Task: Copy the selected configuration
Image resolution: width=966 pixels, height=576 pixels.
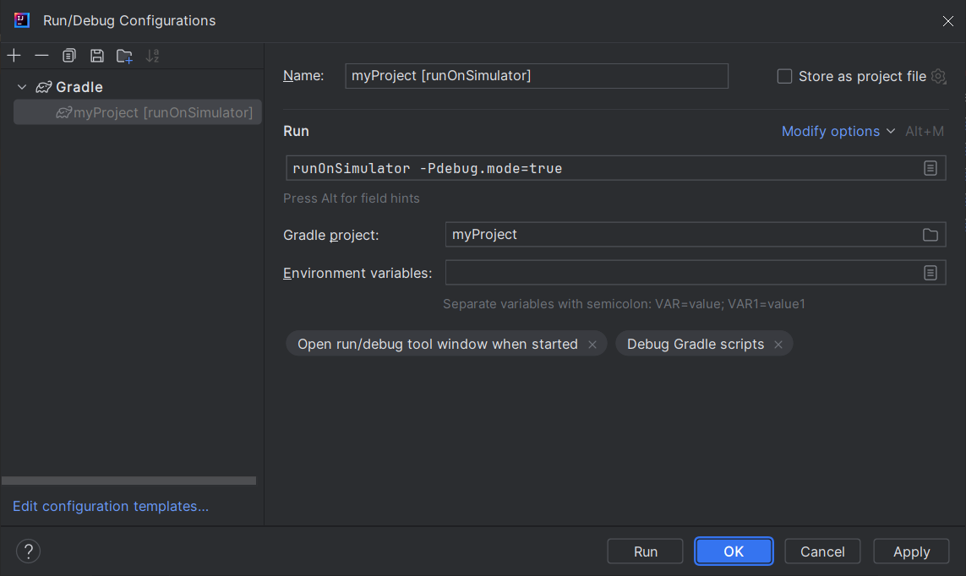Action: (69, 56)
